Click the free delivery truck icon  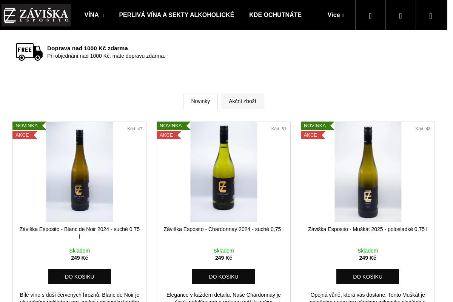point(29,52)
